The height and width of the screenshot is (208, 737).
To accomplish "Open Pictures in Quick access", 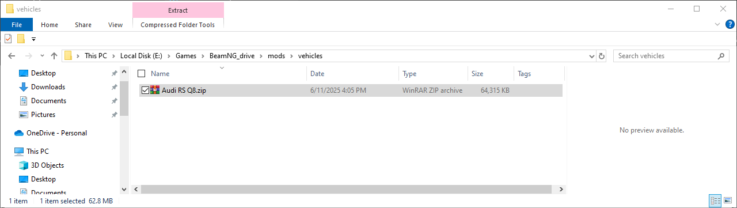I will (x=43, y=115).
